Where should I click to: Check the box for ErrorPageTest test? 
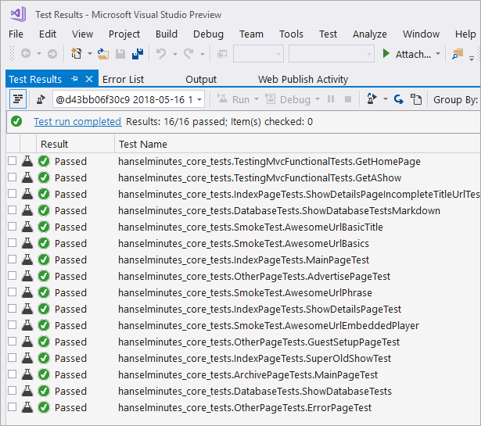click(12, 407)
